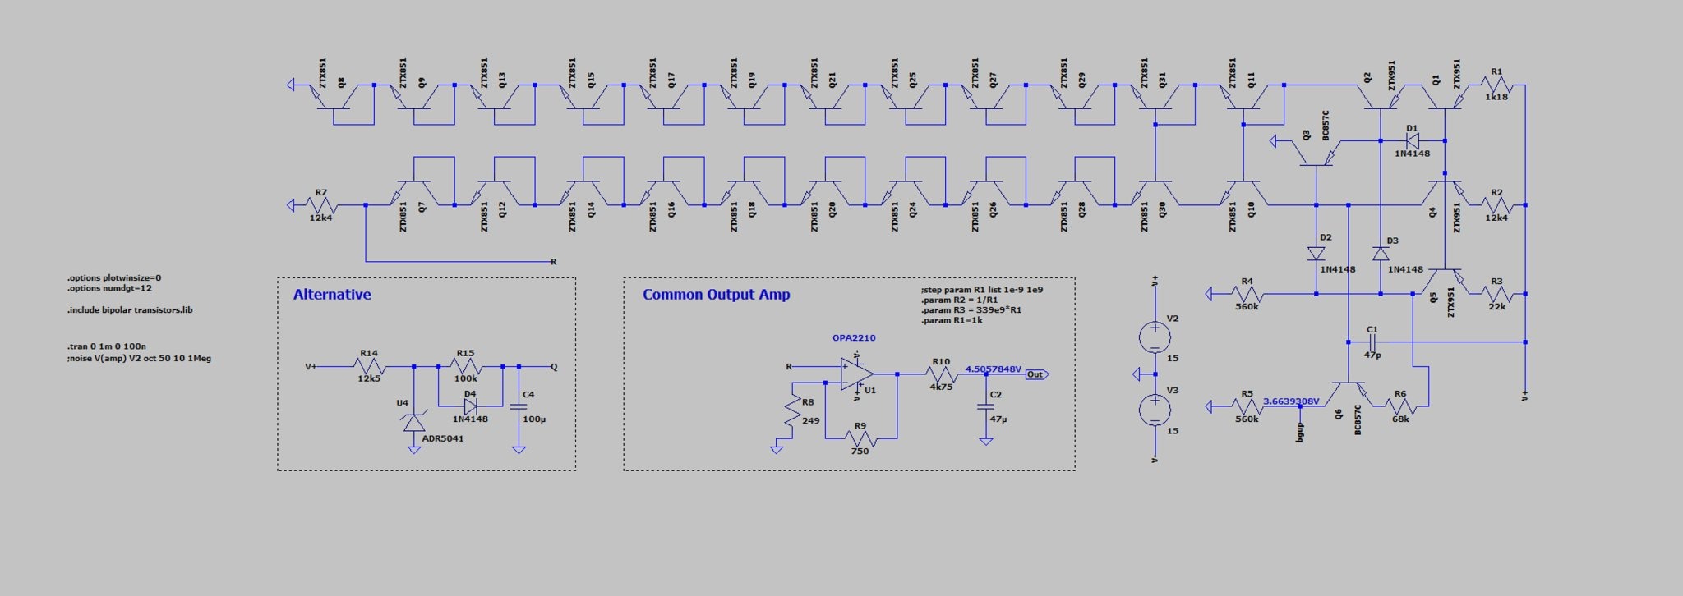Select resistor R1 symbol labeled 1k18
1683x596 pixels.
pos(1496,85)
